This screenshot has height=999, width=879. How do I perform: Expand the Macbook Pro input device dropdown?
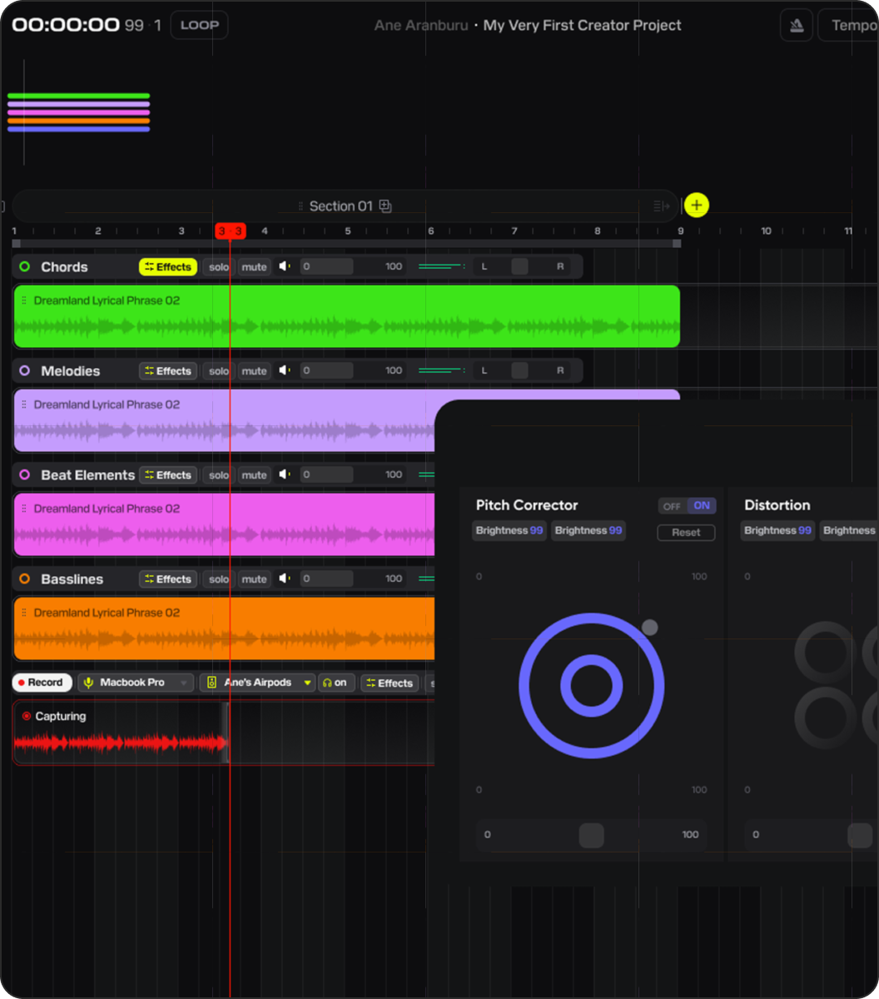(182, 683)
